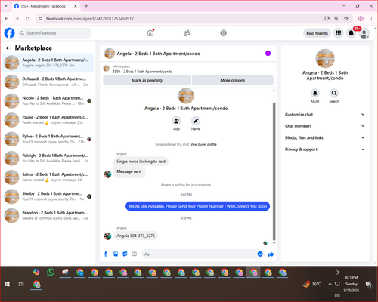Screen dimensions: 378x302
Task: Open the Paulie conversation
Action: 48,120
